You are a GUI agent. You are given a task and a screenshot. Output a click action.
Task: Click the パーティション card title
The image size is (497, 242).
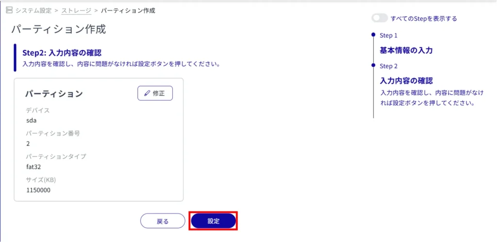click(54, 94)
